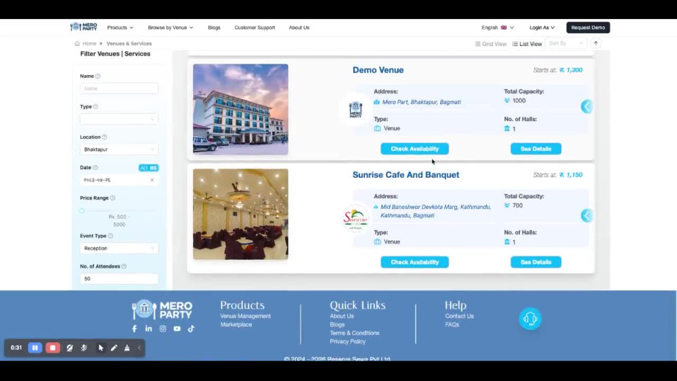Image resolution: width=677 pixels, height=381 pixels.
Task: Click the Event Type help icon
Action: [x=110, y=236]
